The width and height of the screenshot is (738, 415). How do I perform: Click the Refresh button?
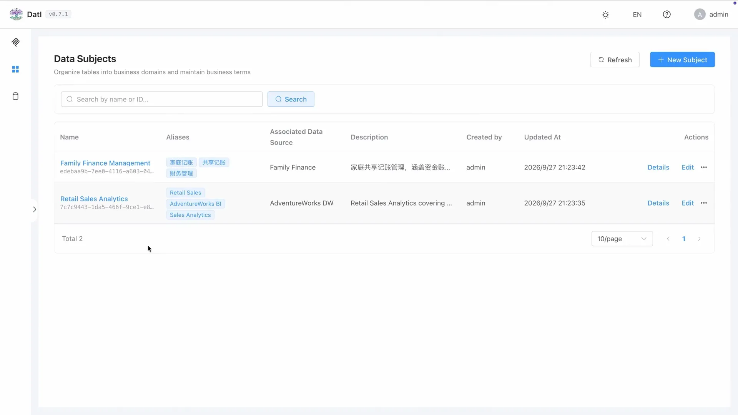615,60
